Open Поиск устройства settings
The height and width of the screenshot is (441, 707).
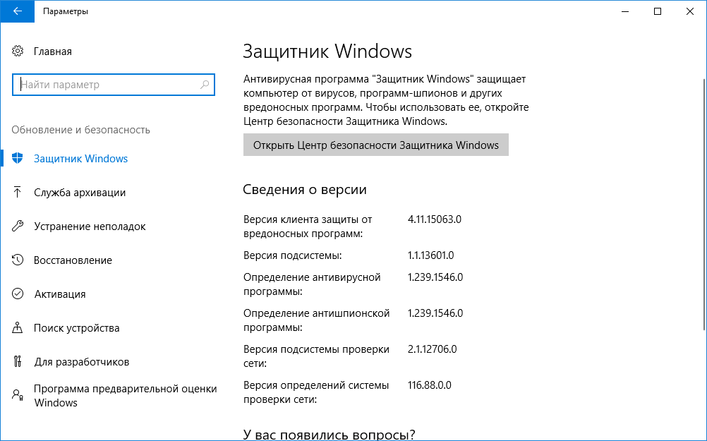[77, 327]
